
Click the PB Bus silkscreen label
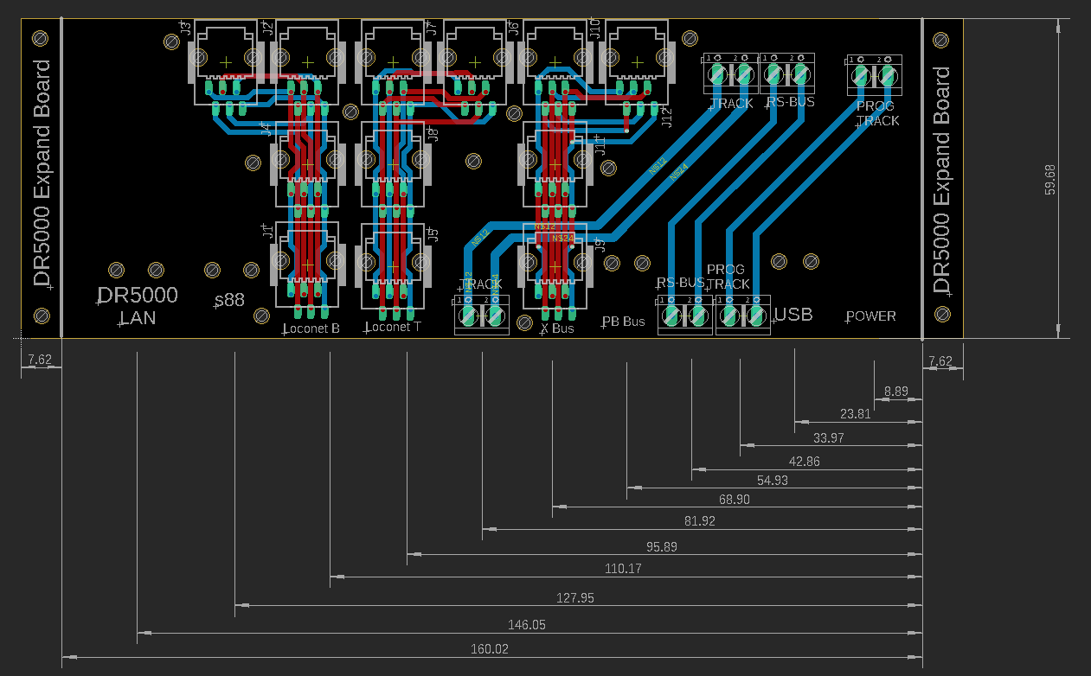coord(624,322)
